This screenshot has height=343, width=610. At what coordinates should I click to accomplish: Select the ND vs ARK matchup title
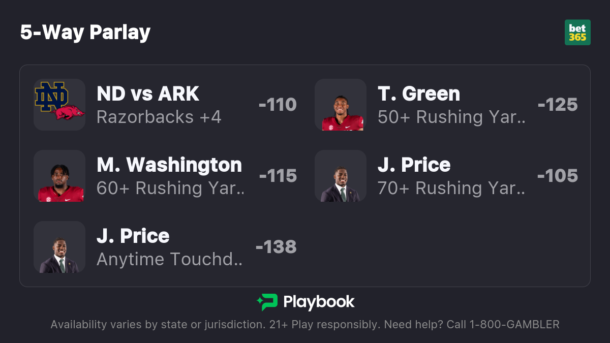[x=148, y=94]
